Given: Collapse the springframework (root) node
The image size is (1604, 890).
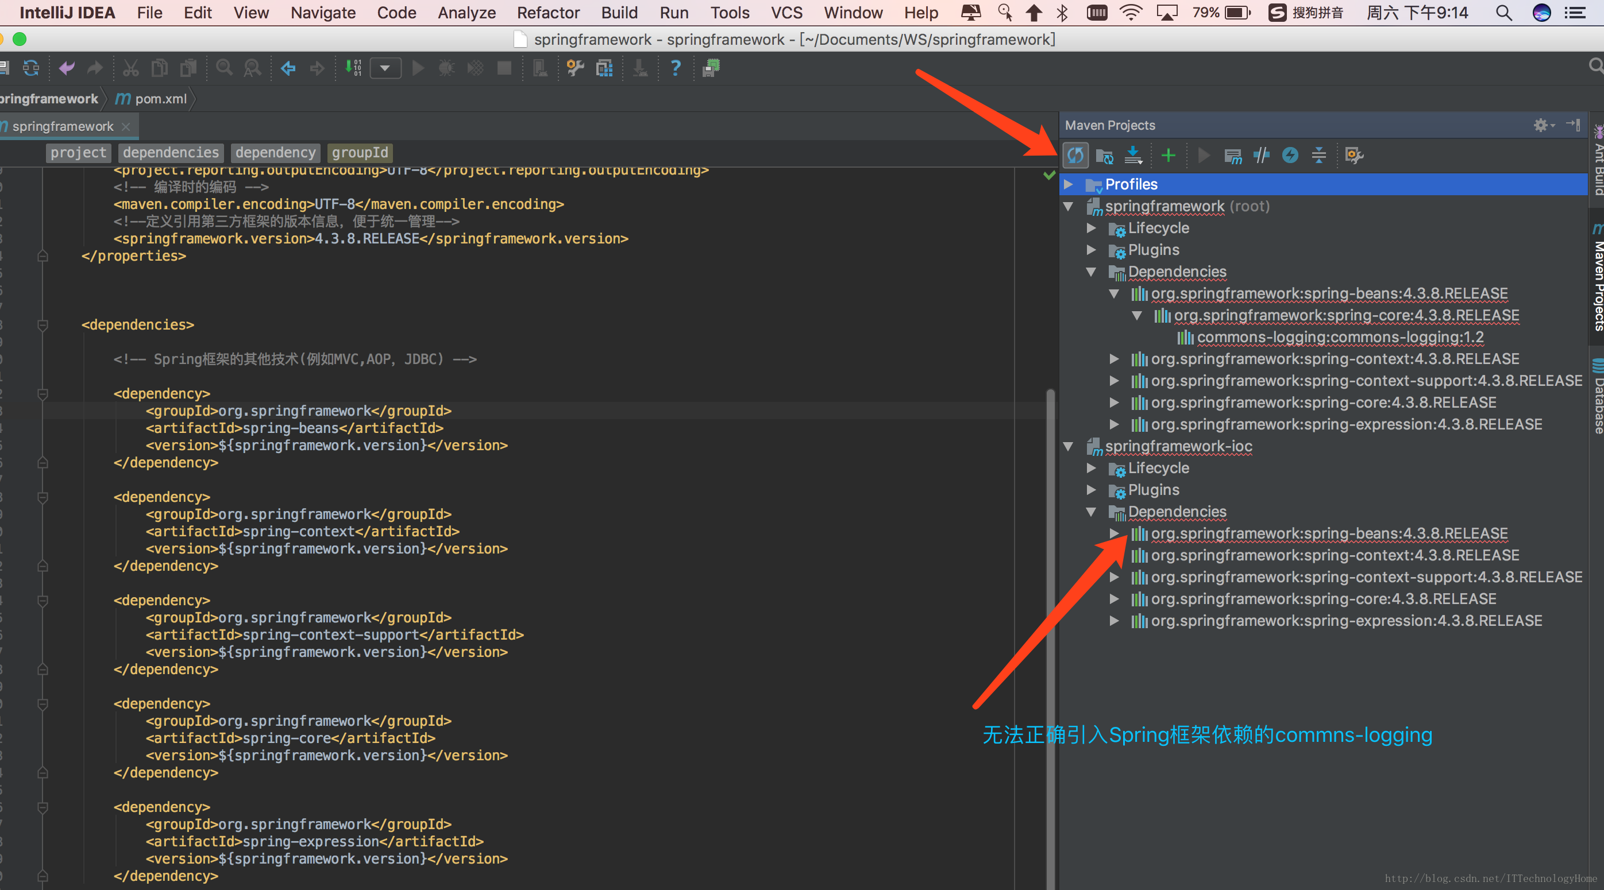Looking at the screenshot, I should [x=1069, y=206].
